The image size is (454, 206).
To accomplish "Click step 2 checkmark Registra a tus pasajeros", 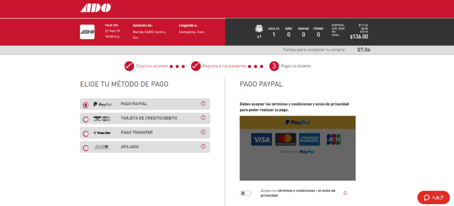I will click(x=196, y=66).
